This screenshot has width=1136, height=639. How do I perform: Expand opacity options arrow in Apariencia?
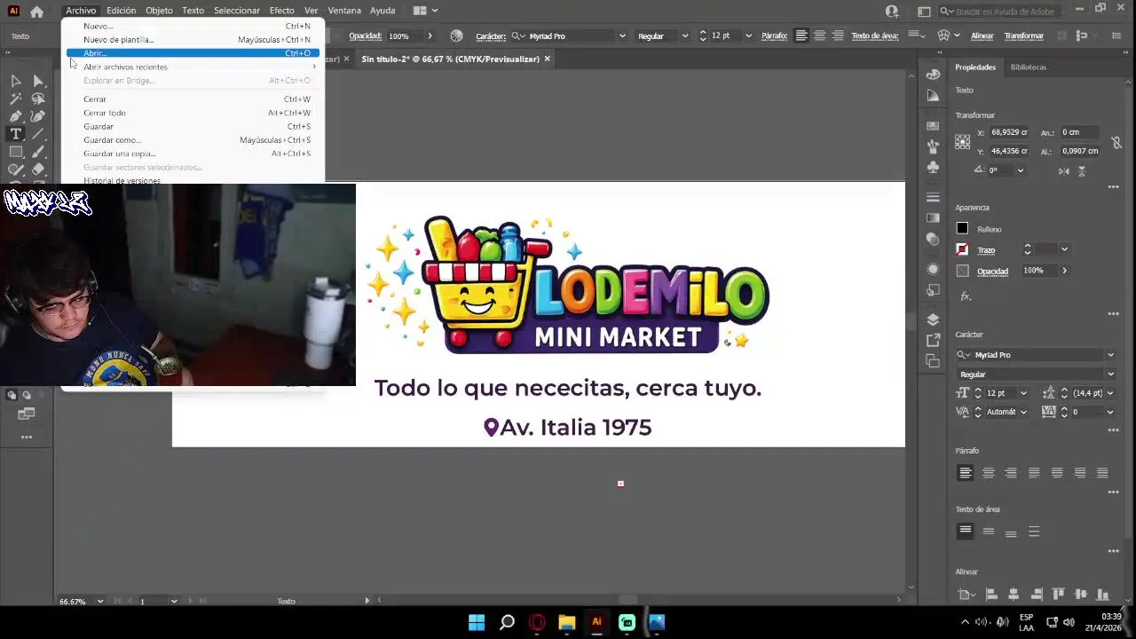[1064, 271]
